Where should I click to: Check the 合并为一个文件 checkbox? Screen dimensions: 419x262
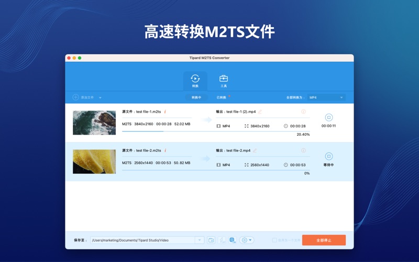tap(274, 240)
